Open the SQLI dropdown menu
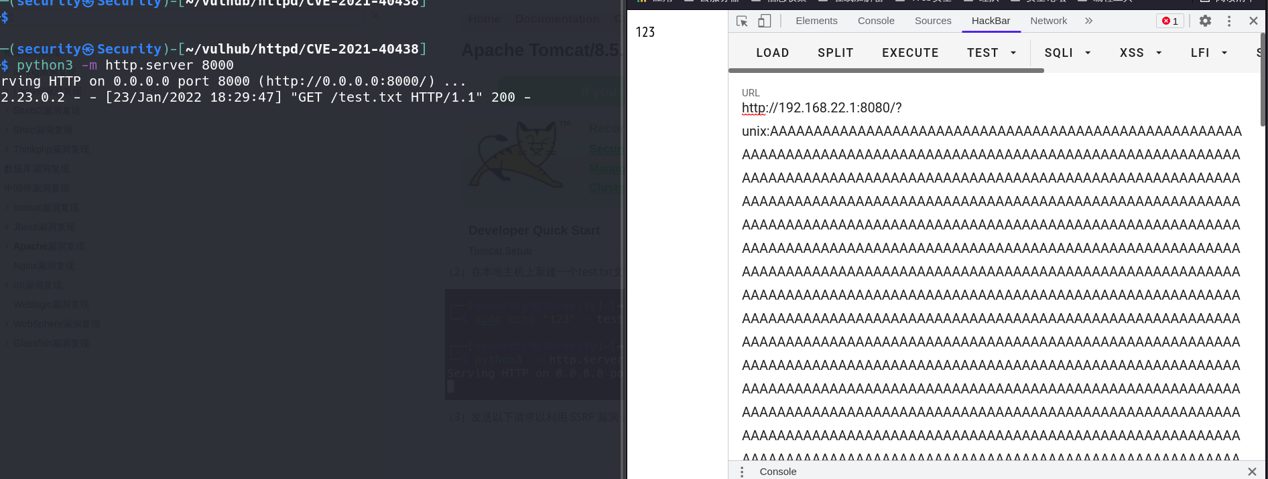 click(1068, 53)
